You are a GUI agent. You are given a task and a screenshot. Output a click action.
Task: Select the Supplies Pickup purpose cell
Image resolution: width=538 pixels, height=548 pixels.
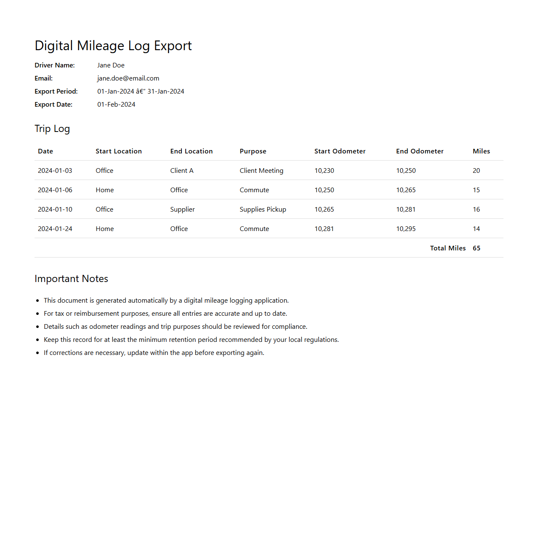click(263, 210)
